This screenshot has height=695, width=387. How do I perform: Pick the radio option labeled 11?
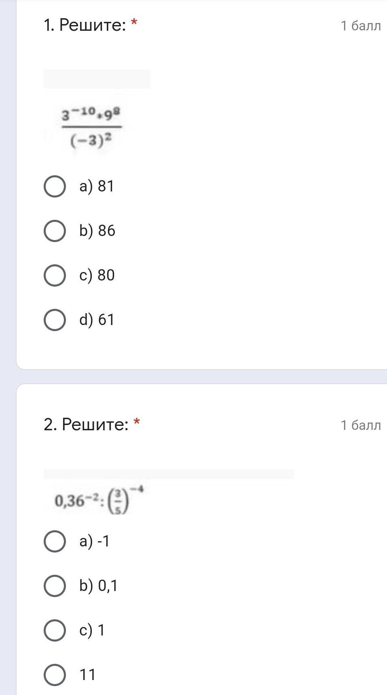click(55, 675)
